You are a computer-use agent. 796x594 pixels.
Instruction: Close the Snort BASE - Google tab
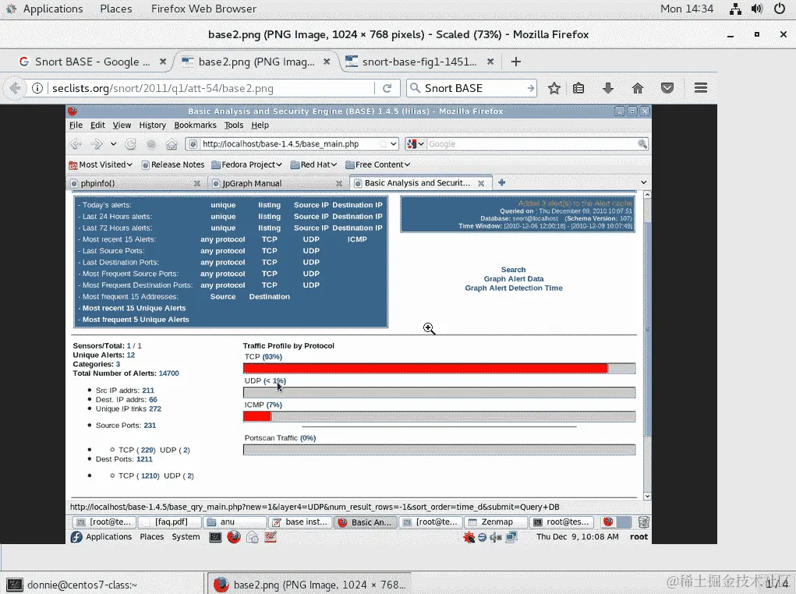tap(162, 62)
